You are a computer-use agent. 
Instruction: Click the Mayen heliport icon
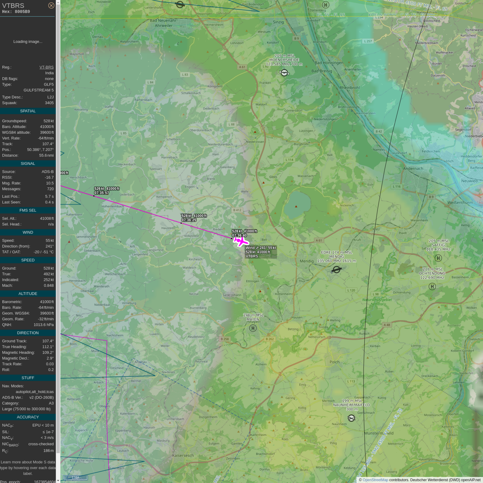(x=253, y=328)
